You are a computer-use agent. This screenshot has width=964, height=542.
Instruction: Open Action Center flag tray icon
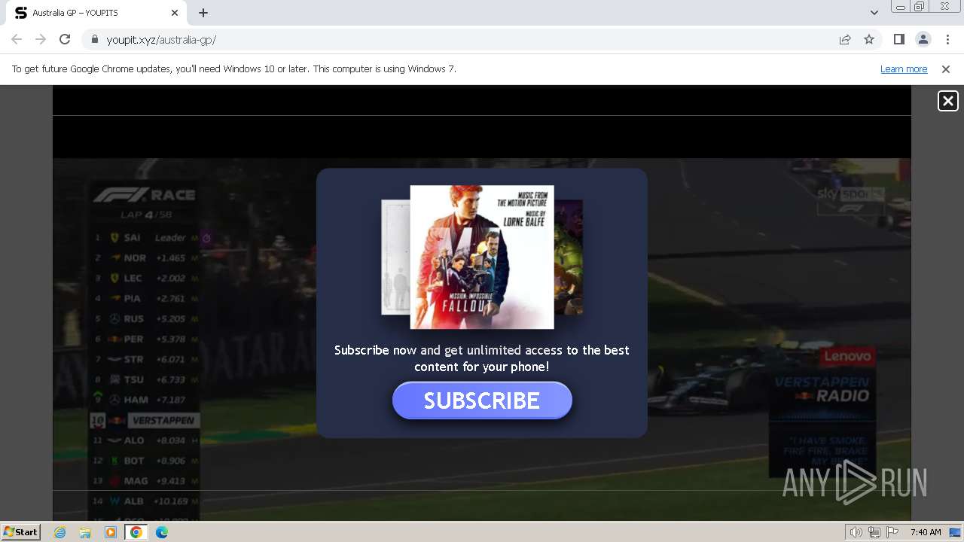click(x=892, y=532)
